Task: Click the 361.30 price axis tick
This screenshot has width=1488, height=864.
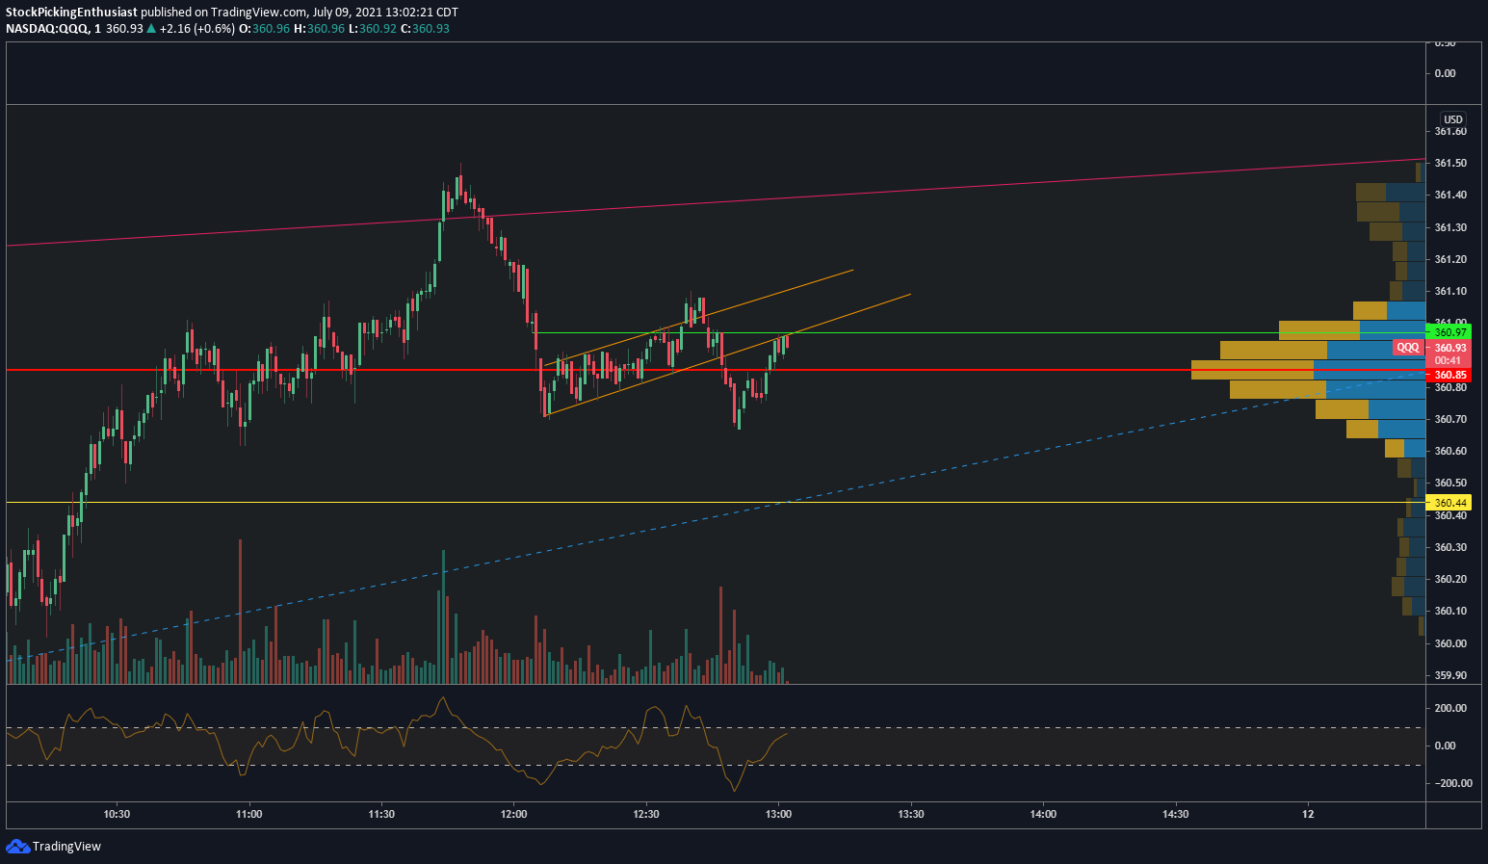Action: tap(1450, 227)
